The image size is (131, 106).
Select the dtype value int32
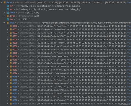coord(36,16)
